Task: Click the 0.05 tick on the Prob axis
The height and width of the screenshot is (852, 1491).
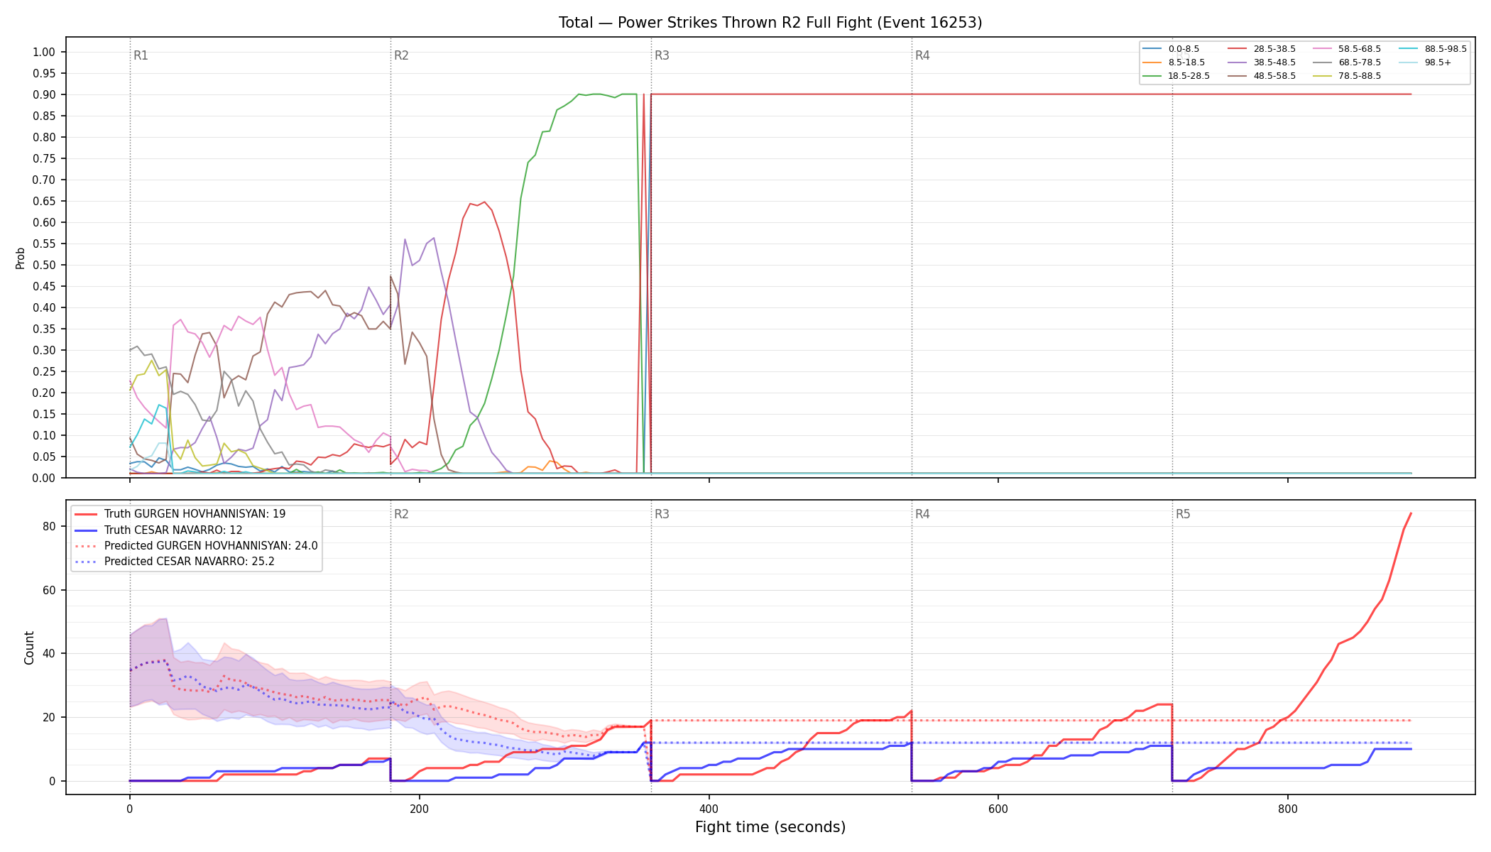Action: click(x=44, y=457)
